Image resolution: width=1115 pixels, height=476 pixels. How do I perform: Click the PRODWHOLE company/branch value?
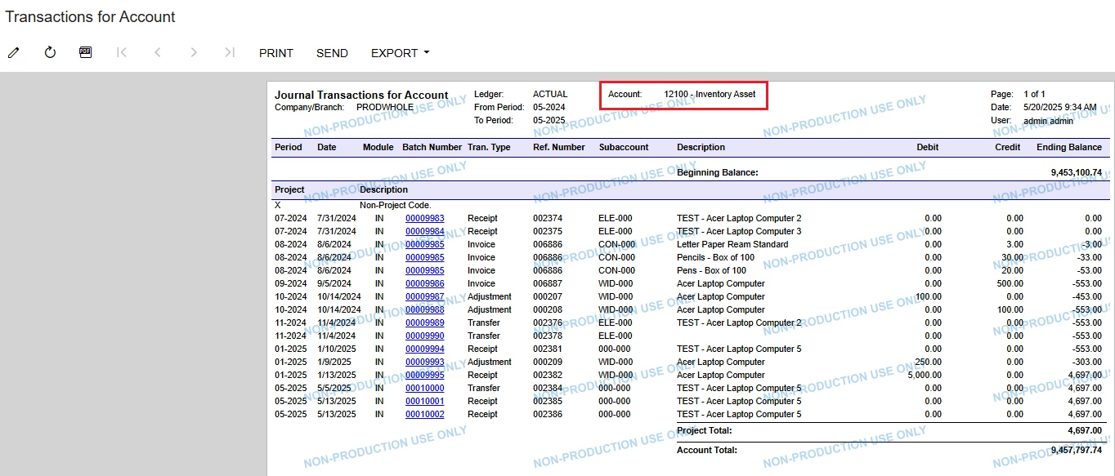coord(385,107)
